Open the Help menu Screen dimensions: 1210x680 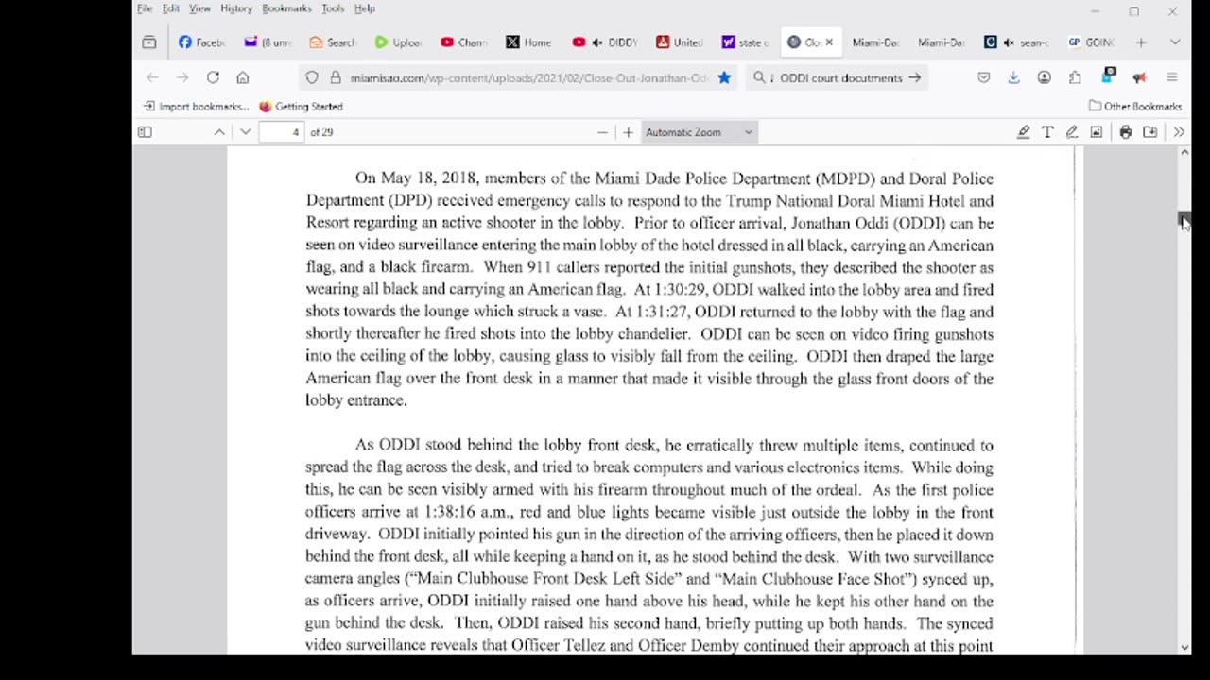[x=365, y=8]
